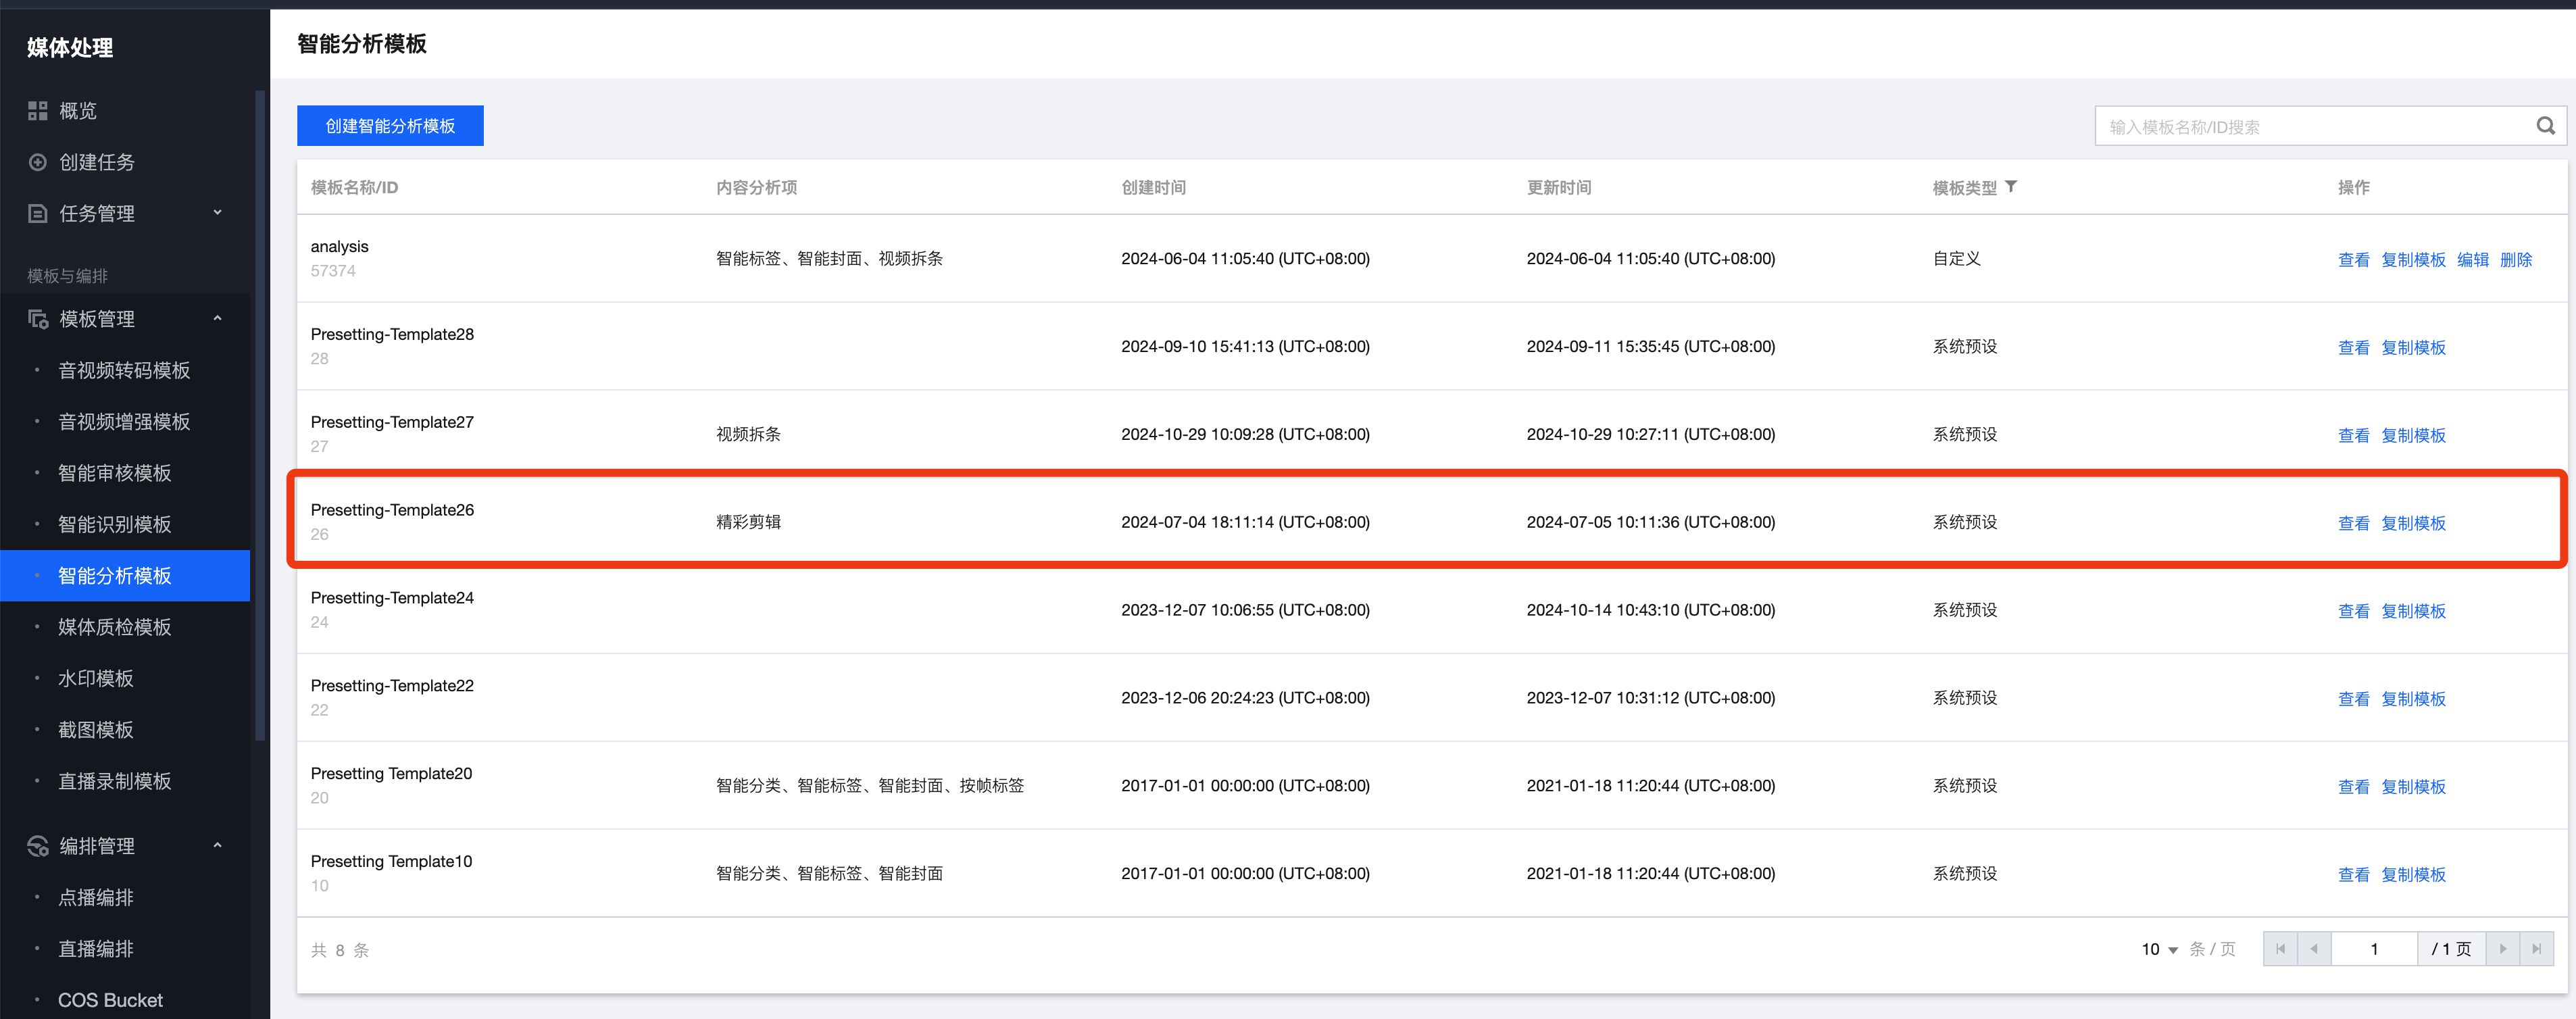Select 水印模板 menu item

tap(96, 678)
